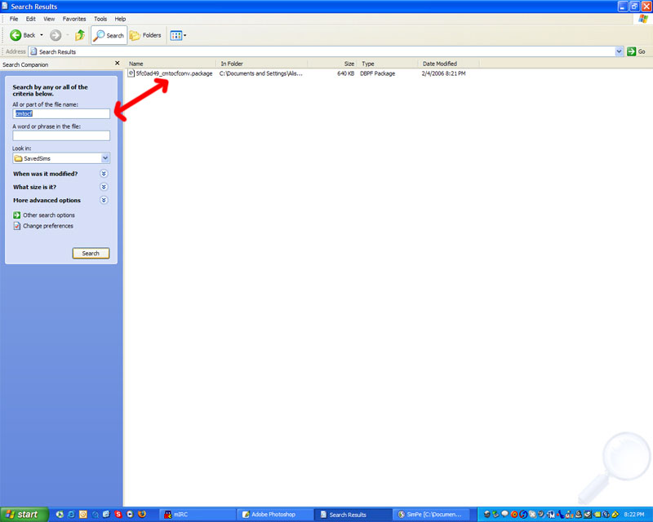653x522 pixels.
Task: Sort results by Size column
Action: coord(332,64)
